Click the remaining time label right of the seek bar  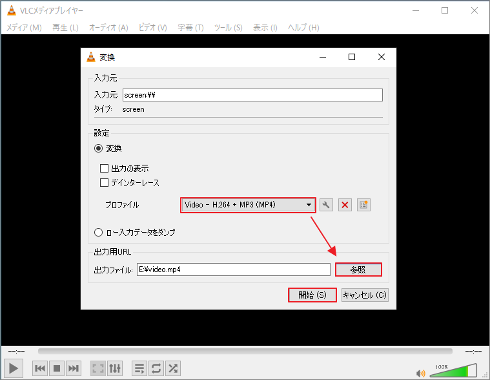click(x=473, y=351)
